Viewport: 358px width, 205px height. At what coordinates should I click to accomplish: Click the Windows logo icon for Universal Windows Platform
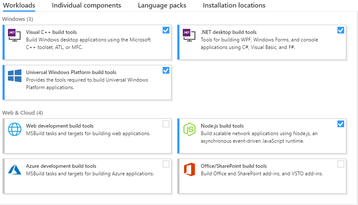pos(15,76)
